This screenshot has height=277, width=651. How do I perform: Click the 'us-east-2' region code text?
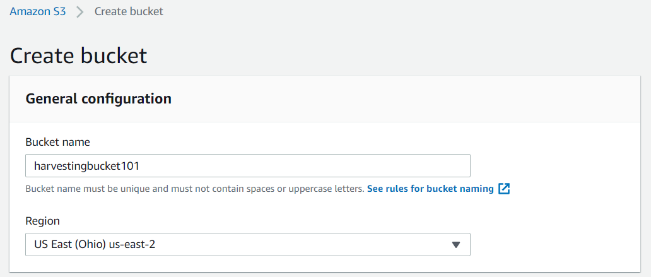pyautogui.click(x=132, y=244)
